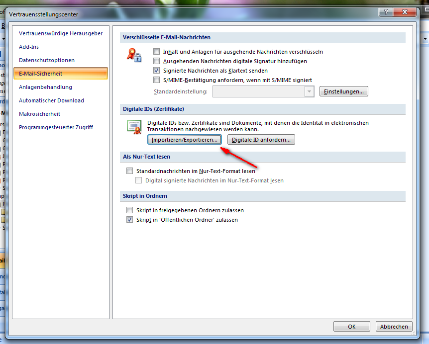Cancel with the Abbrechen button

394,327
